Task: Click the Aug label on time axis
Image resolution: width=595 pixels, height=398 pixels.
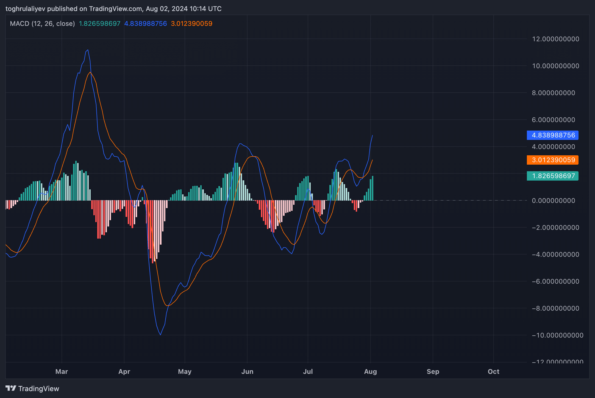Action: coord(370,372)
